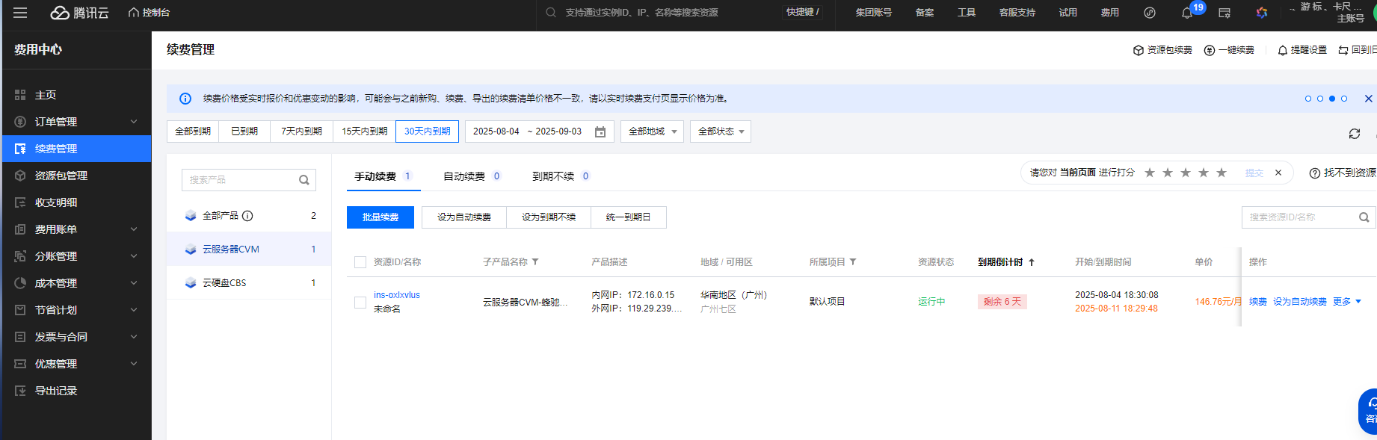Open the hamburger navigation menu

click(x=20, y=13)
